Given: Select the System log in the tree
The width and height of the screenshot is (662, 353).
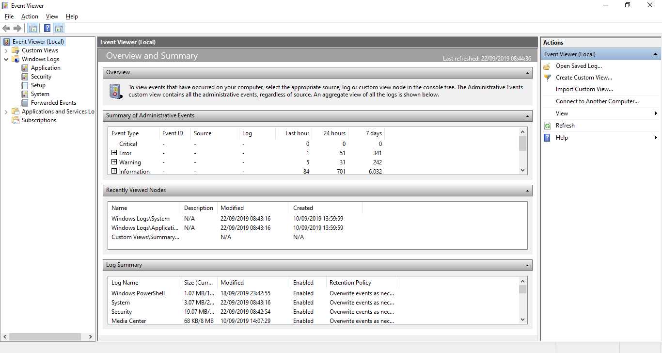Looking at the screenshot, I should tap(40, 94).
